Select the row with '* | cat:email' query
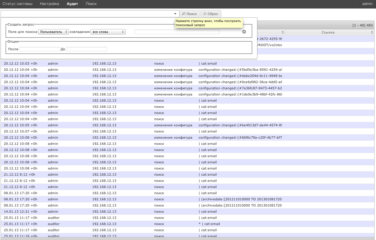376x240 pixels. [187, 224]
